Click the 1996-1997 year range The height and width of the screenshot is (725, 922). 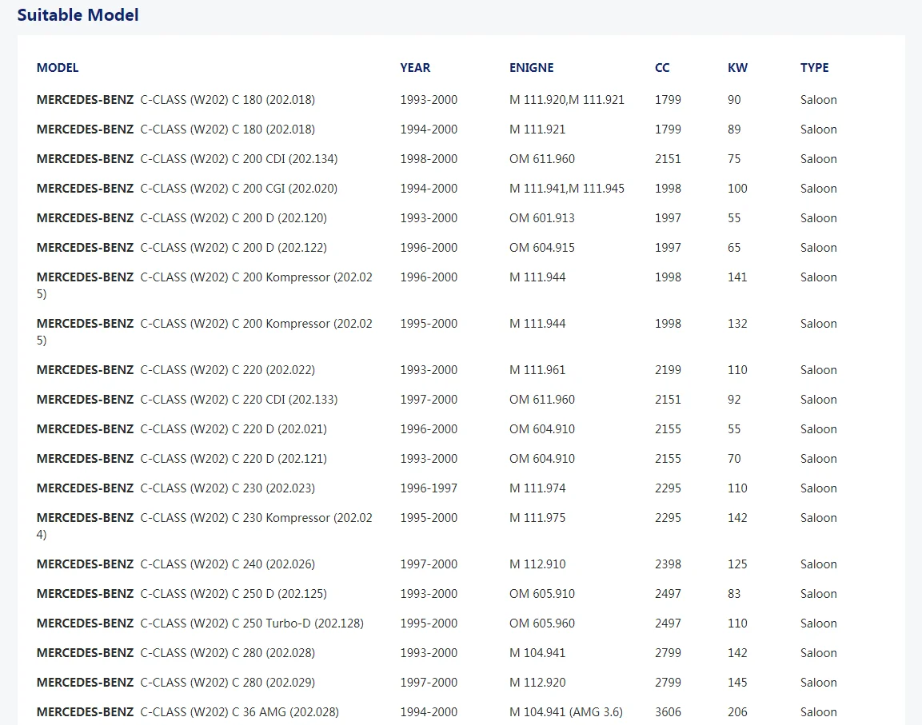(429, 488)
